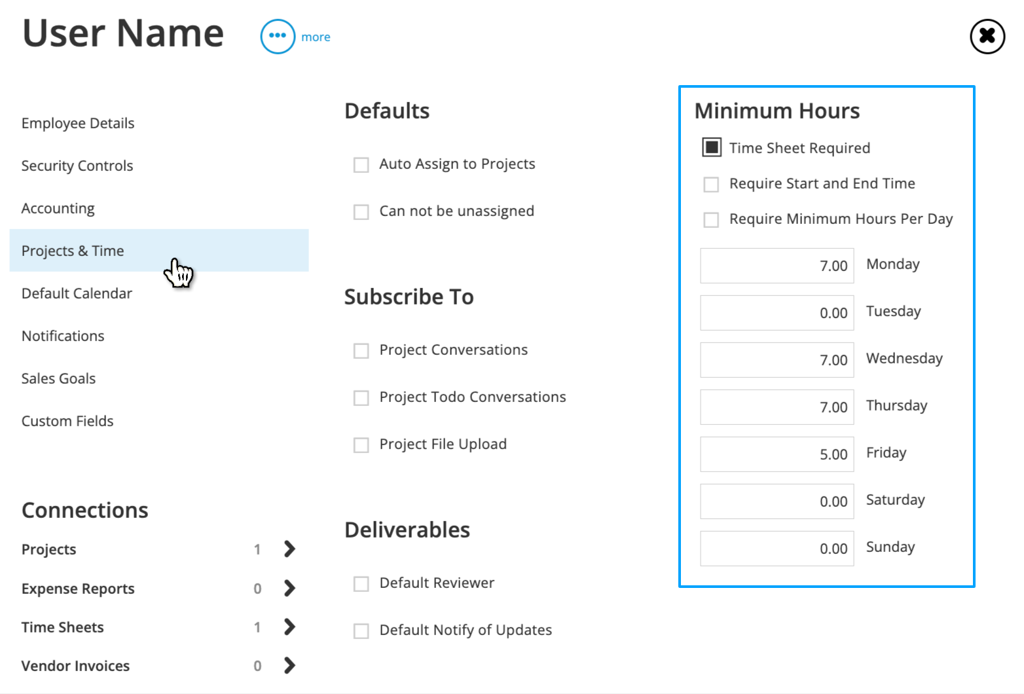Screen dimensions: 1024x694
Task: Enable Project File Upload subscription
Action: [361, 445]
